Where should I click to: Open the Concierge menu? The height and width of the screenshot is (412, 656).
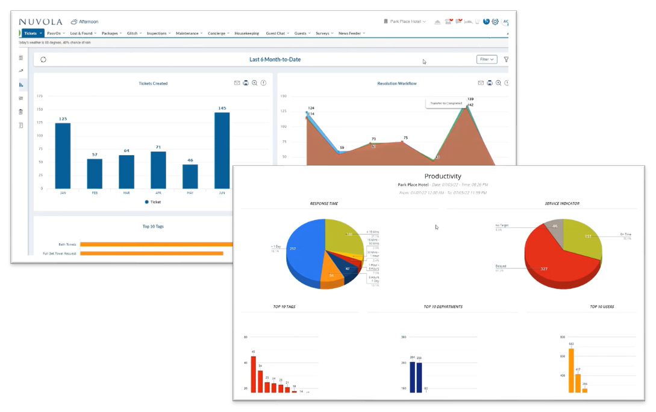(219, 33)
